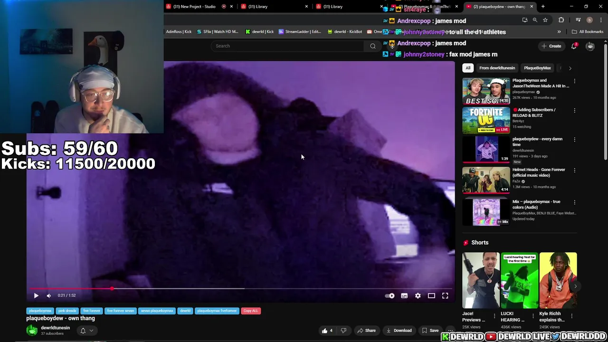The height and width of the screenshot is (342, 608).
Task: Click the search magnifier button
Action: point(373,46)
